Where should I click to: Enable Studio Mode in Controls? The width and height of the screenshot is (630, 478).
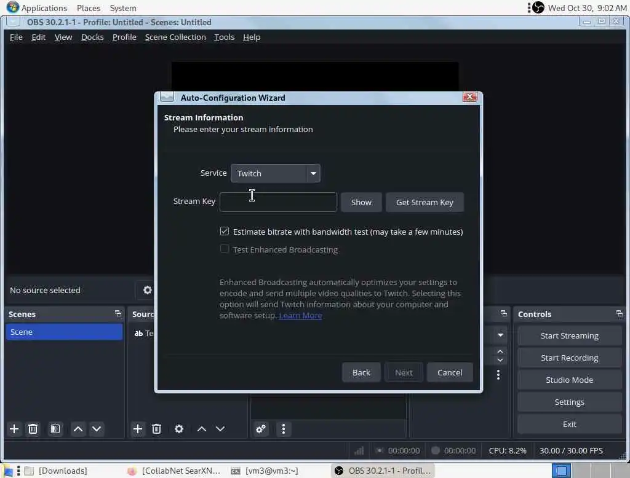569,380
